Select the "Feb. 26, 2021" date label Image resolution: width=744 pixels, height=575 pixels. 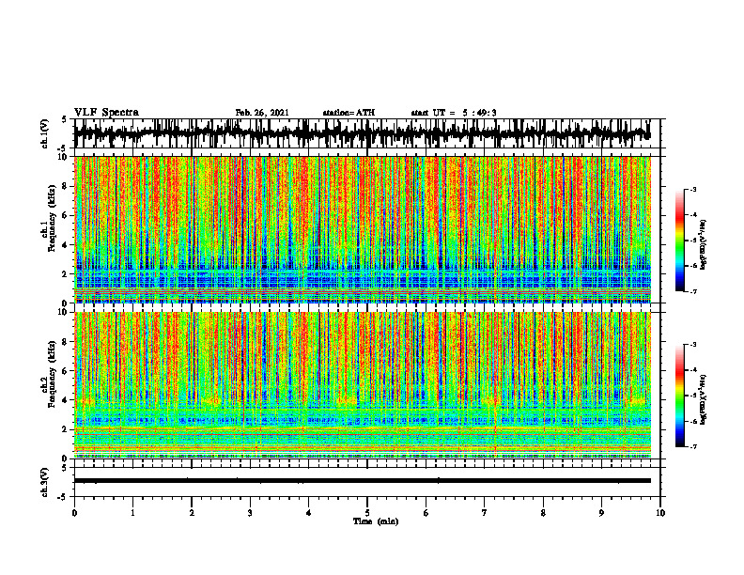[262, 113]
